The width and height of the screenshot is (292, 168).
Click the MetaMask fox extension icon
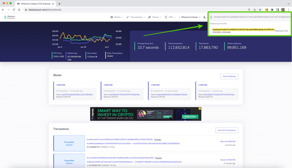[x=267, y=10]
